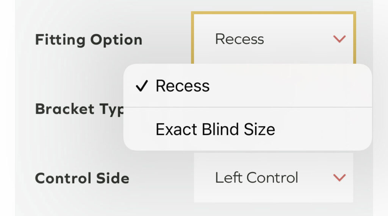The width and height of the screenshot is (388, 216).
Task: Click the Bracket Type label
Action: [80, 109]
